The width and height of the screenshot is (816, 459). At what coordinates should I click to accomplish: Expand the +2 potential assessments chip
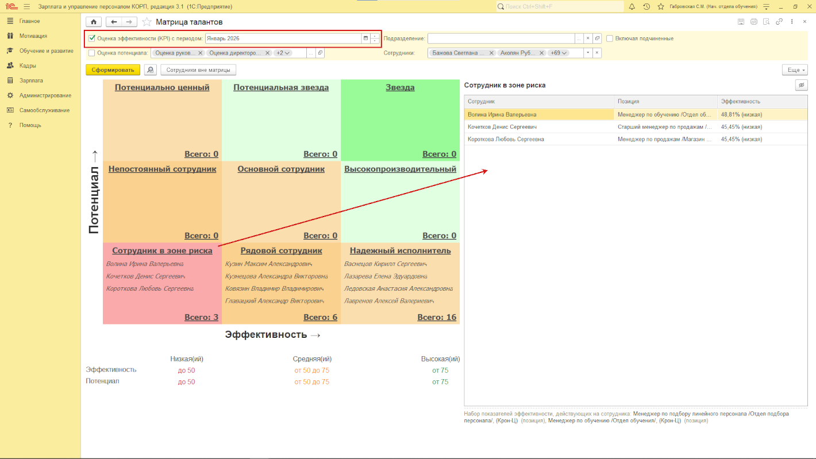(x=283, y=53)
